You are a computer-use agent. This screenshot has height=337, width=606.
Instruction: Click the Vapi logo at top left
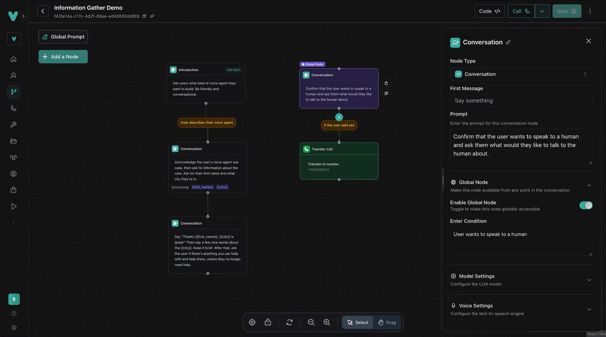tap(13, 16)
